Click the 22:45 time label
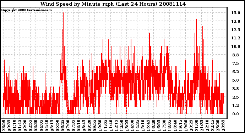This screenshot has height=133, width=245. tap(212, 126)
